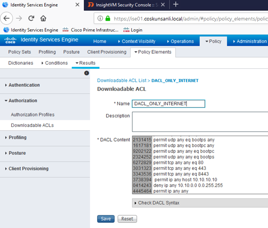Expand Operations menu
Screen dimensions: 268x228
(x=180, y=41)
